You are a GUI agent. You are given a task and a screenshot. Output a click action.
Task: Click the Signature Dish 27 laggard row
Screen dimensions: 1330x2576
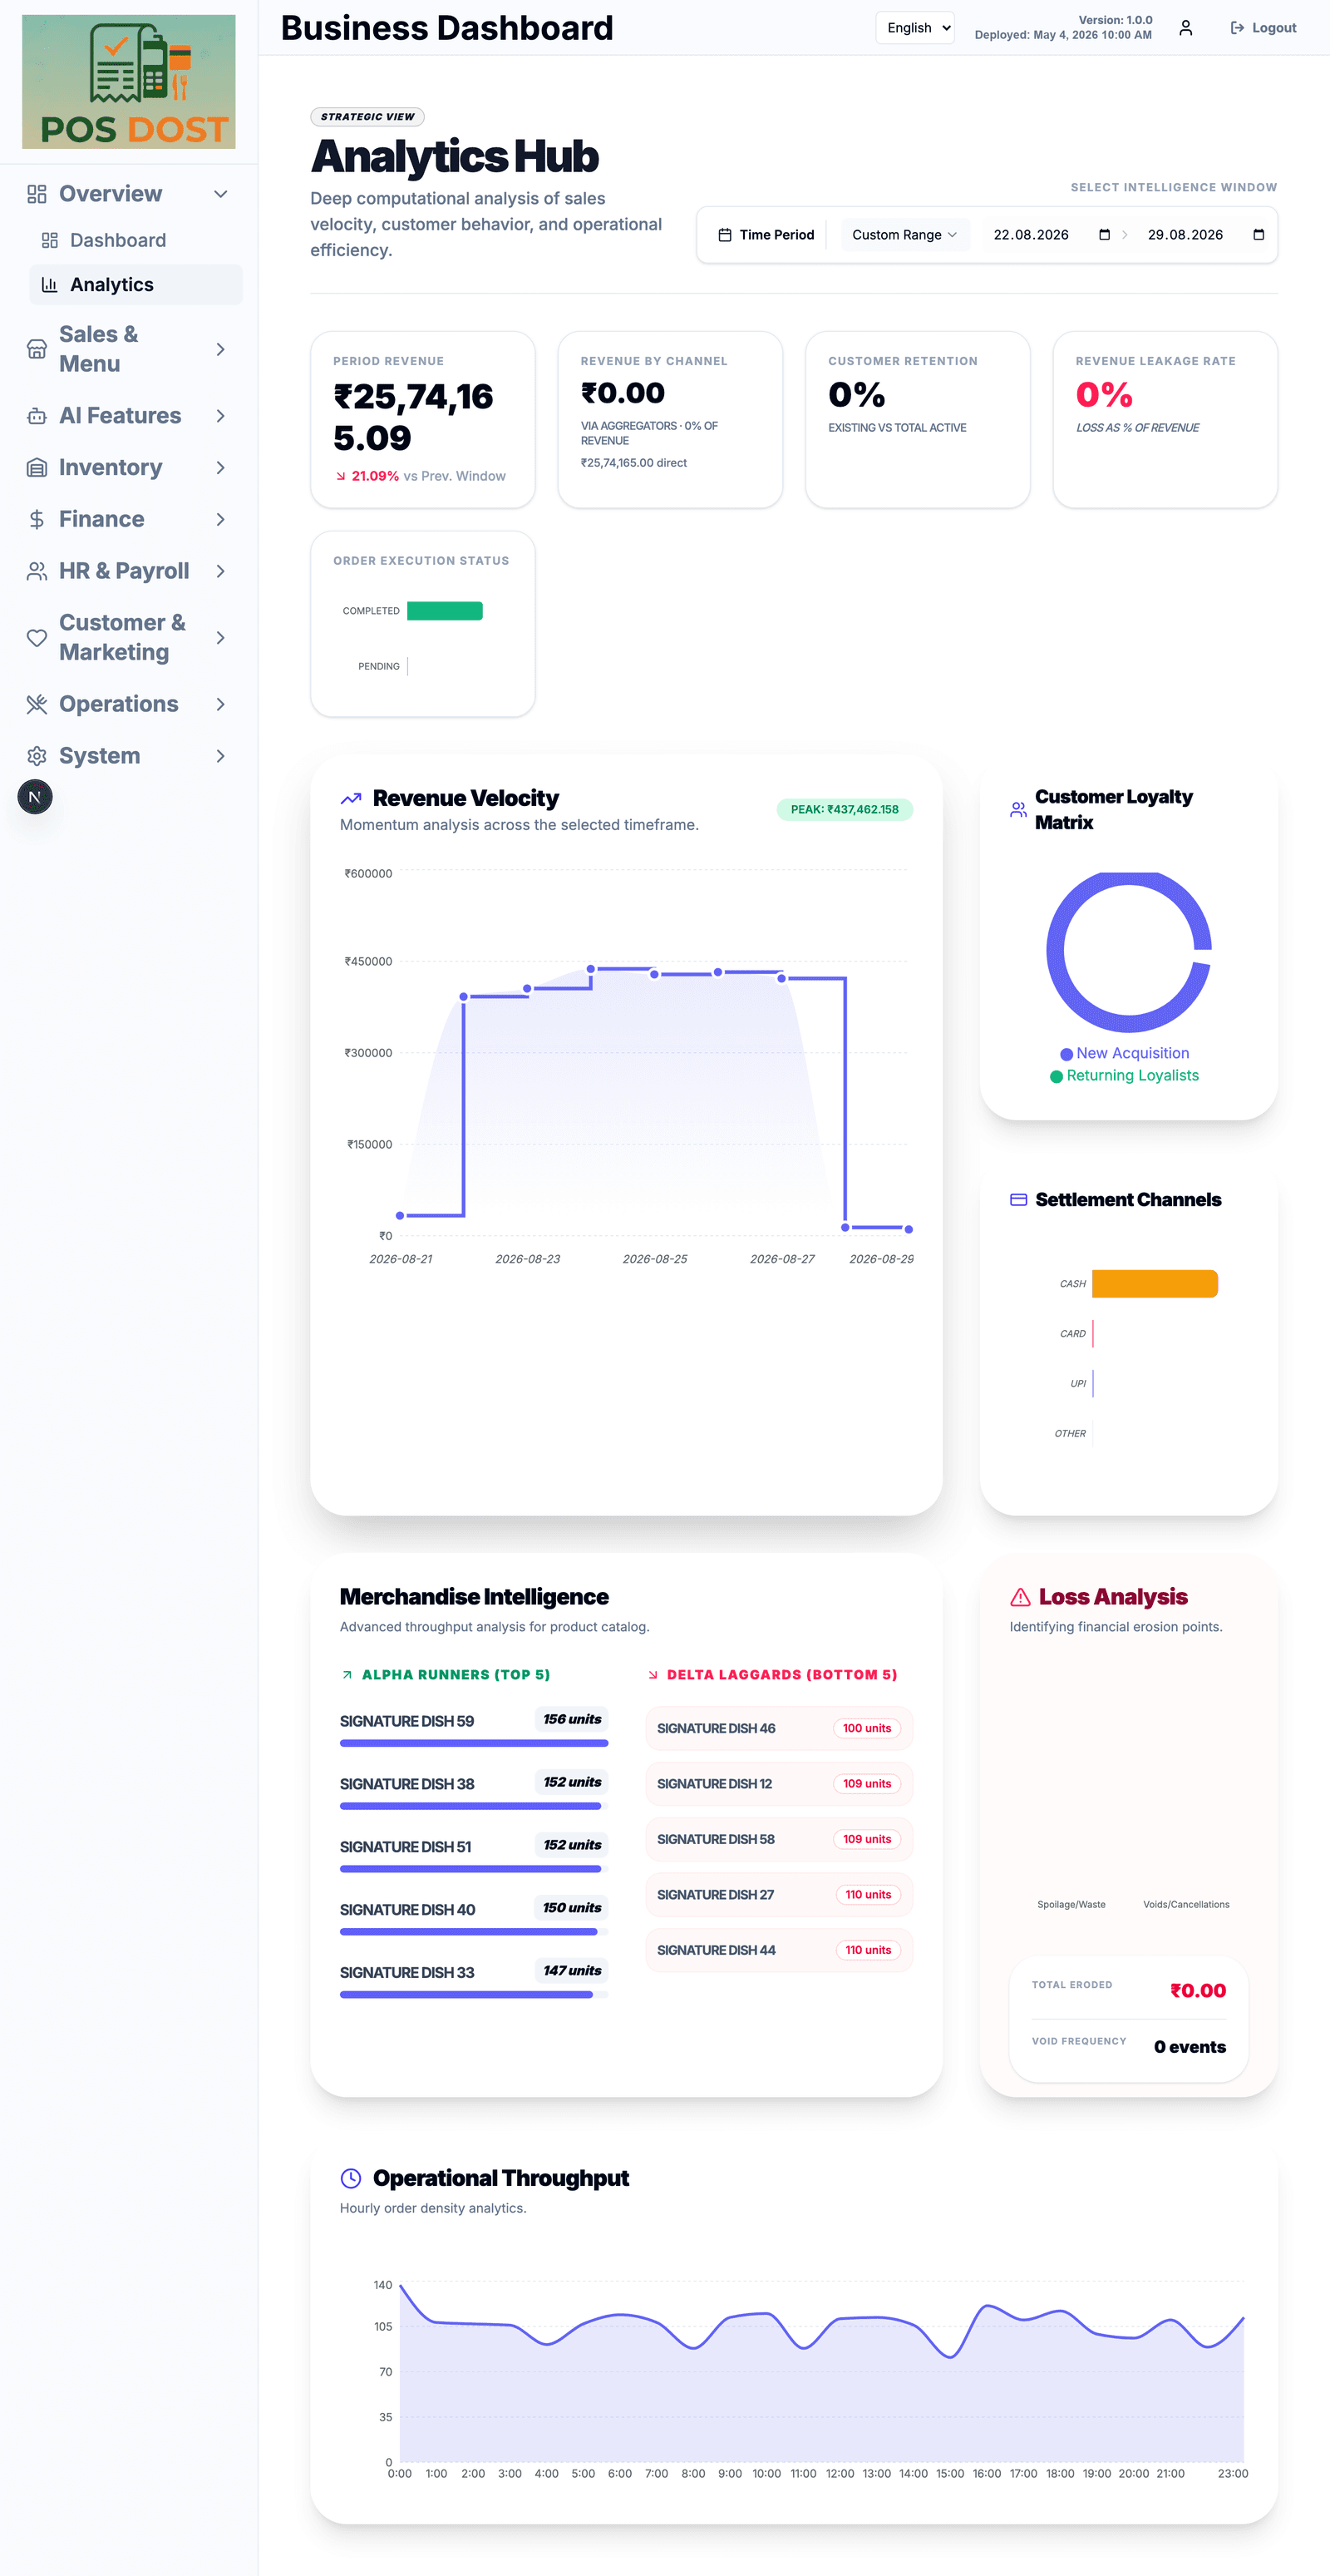click(x=780, y=1895)
